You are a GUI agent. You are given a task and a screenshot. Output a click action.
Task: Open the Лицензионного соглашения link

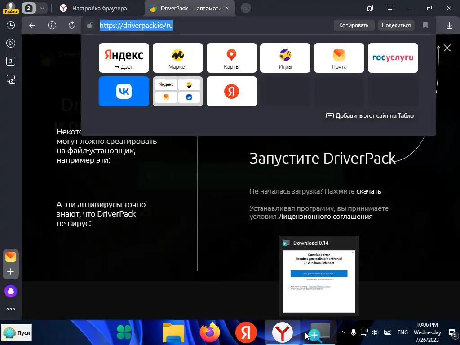[x=325, y=217]
